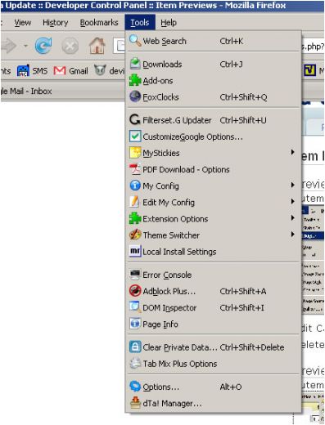Click the Extension Options puzzle icon
The height and width of the screenshot is (425, 325).
pyautogui.click(x=135, y=218)
